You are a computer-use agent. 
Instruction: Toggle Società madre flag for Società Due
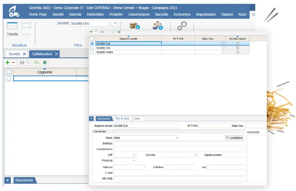pyautogui.click(x=237, y=43)
